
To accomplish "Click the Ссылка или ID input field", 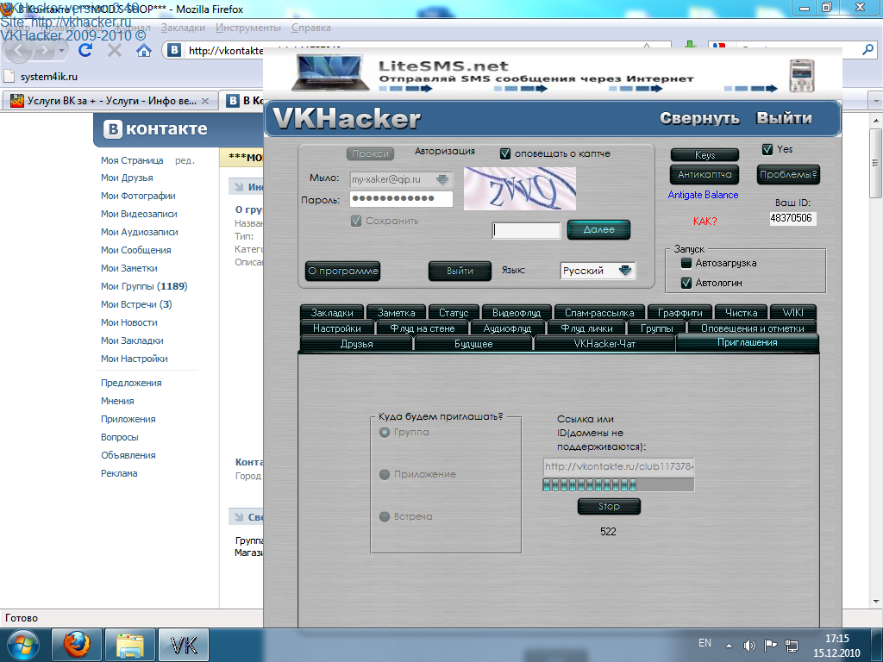I will point(617,466).
